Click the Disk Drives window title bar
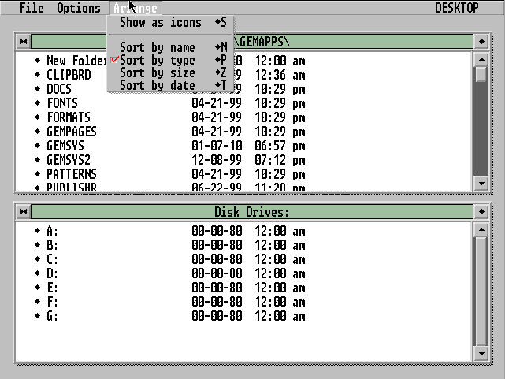 pyautogui.click(x=252, y=212)
